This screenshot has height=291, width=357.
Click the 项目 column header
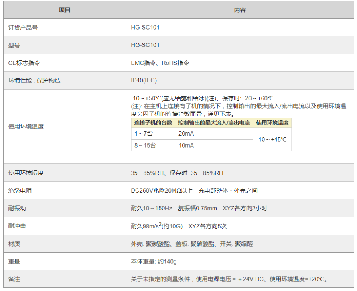[64, 10]
